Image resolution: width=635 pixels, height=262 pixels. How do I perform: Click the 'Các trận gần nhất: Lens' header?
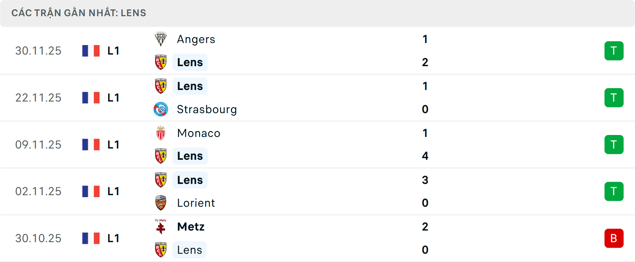click(79, 13)
